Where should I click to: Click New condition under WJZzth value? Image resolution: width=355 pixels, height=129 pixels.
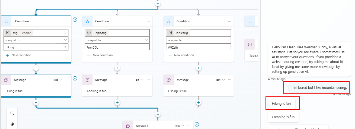181,55
